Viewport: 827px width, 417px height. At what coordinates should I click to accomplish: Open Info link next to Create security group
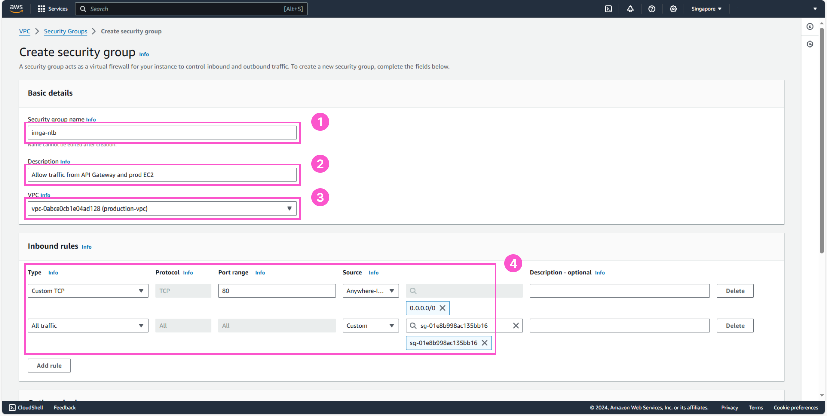point(144,54)
